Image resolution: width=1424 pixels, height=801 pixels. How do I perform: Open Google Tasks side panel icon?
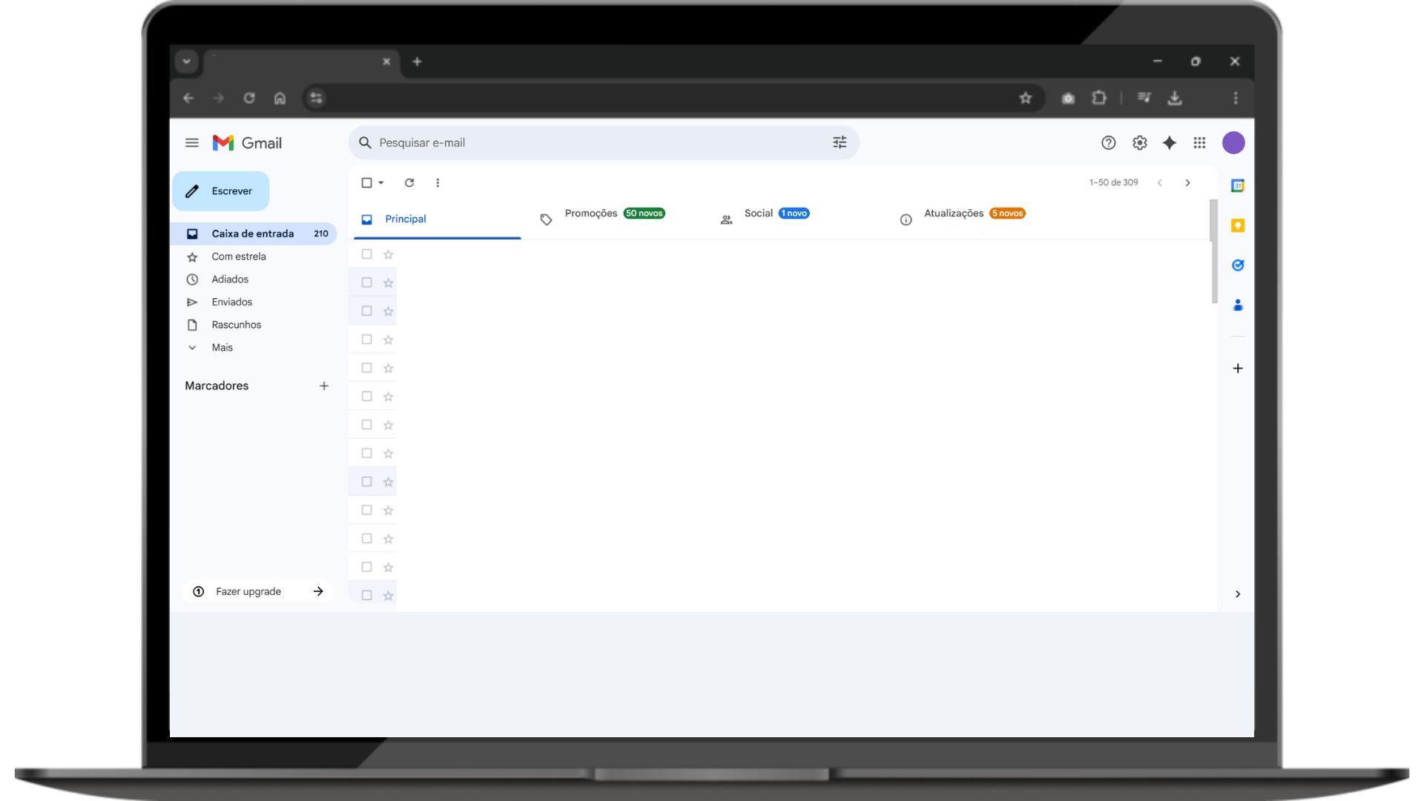coord(1237,266)
